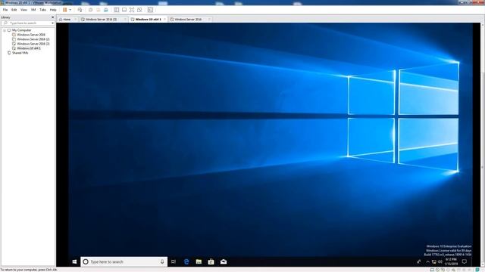Close the Windows 10 x64 1 tab

[164, 19]
